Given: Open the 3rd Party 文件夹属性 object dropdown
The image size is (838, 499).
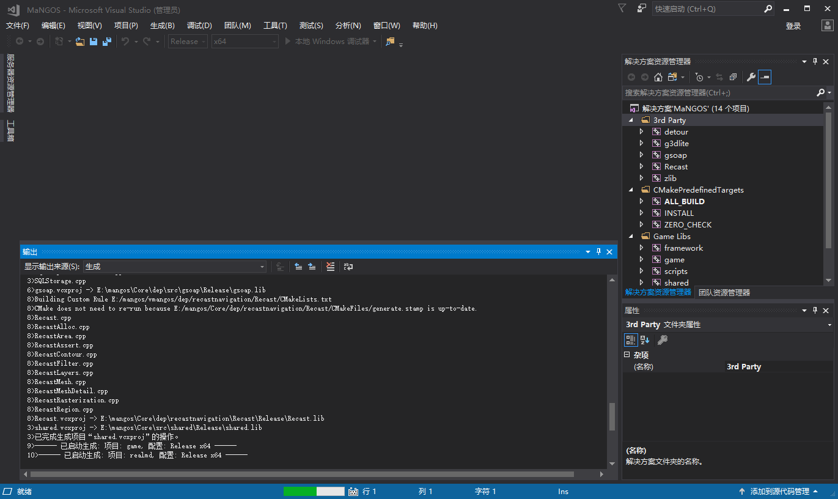Looking at the screenshot, I should click(729, 325).
